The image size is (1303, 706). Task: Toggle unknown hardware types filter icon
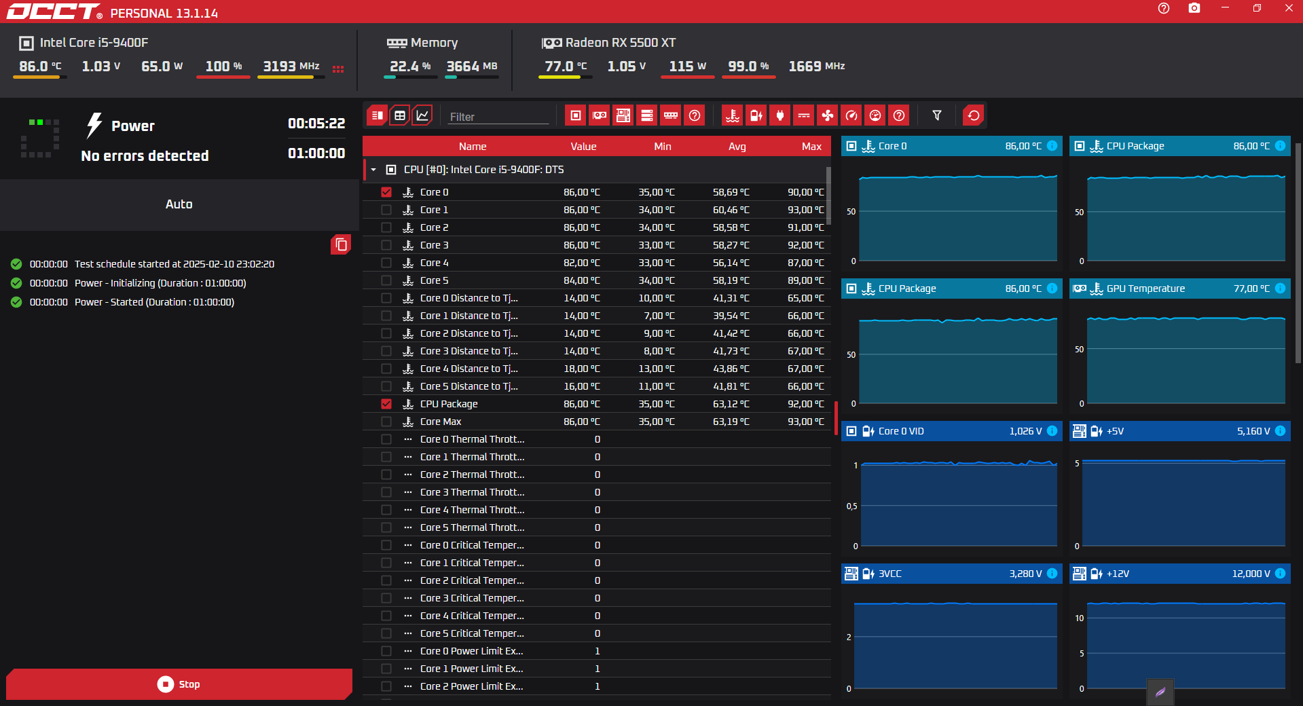[x=695, y=115]
